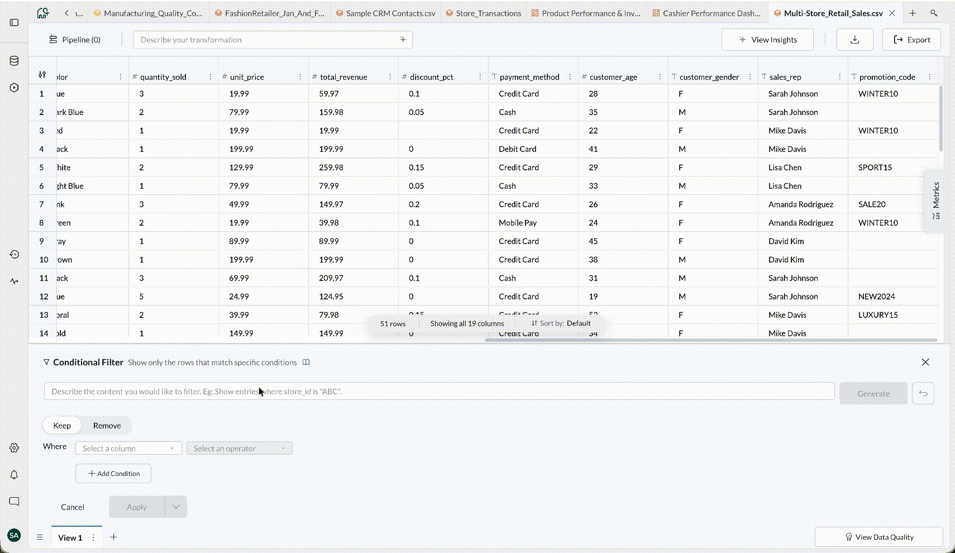Open the Select a column dropdown
Screen dimensions: 955x553
point(128,449)
